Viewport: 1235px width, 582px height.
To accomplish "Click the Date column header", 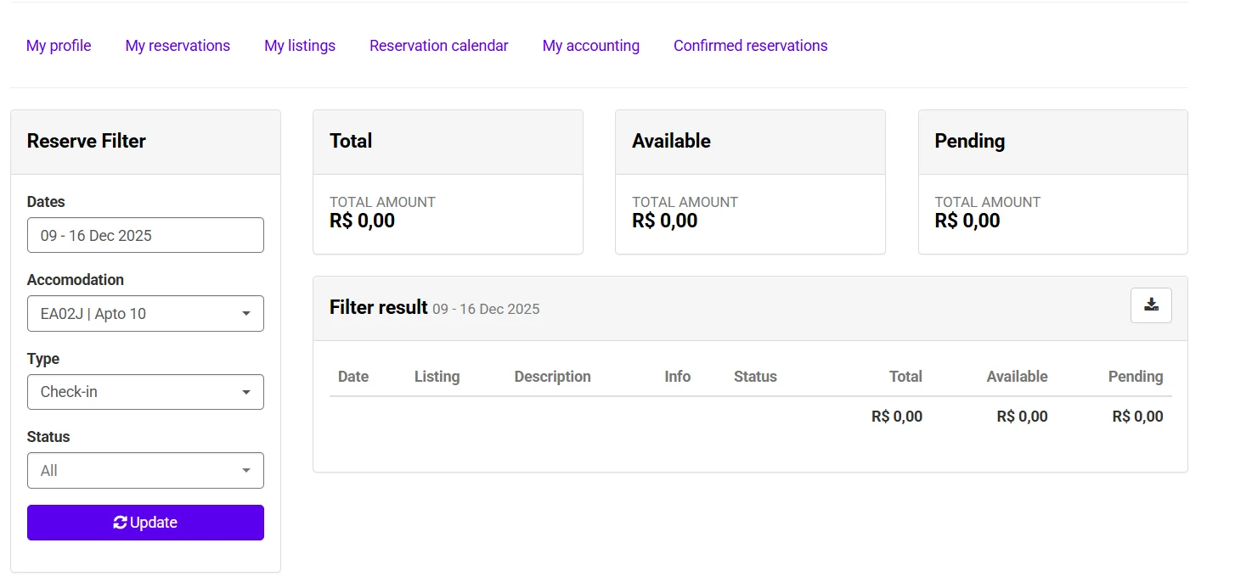I will point(353,377).
